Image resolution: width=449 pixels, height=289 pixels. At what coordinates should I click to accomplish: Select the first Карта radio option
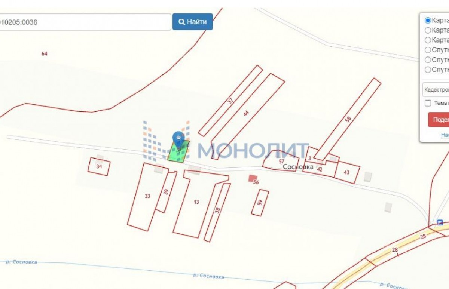428,20
